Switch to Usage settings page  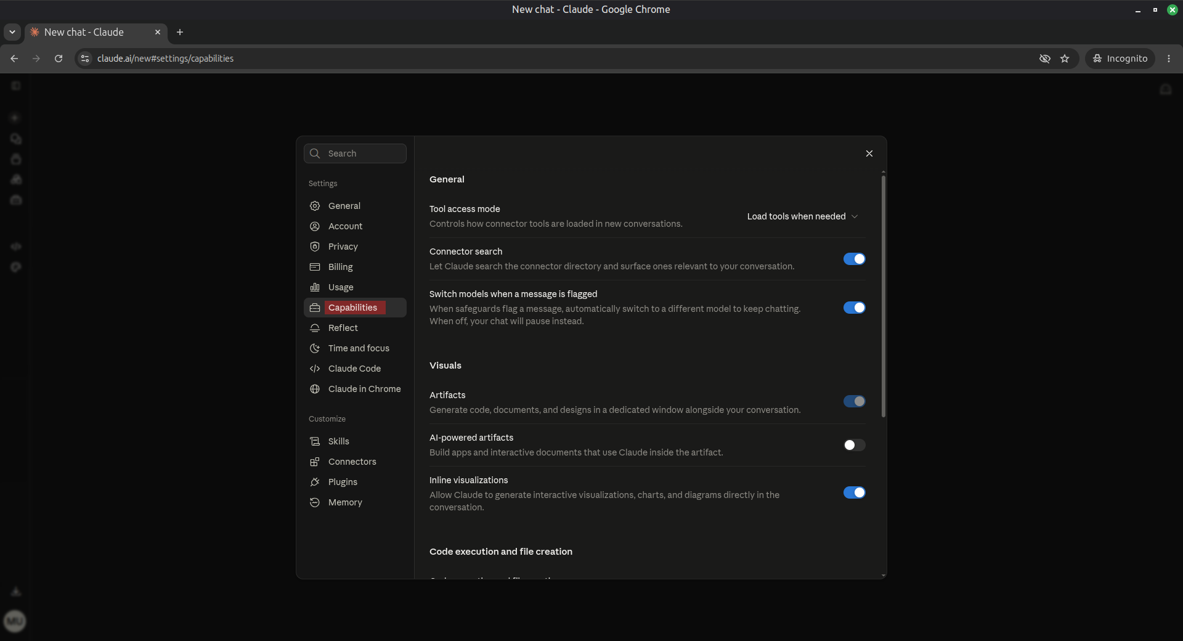355,287
